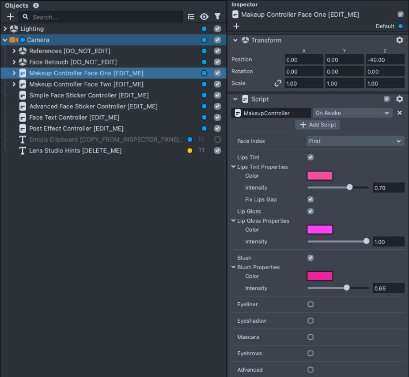The image size is (409, 377).
Task: Select Post Effect Controller in the object list
Action: [76, 129]
